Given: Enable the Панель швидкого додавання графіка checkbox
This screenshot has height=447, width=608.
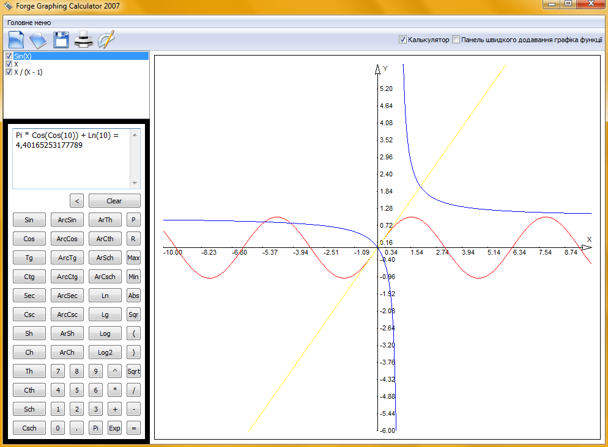Looking at the screenshot, I should (456, 40).
